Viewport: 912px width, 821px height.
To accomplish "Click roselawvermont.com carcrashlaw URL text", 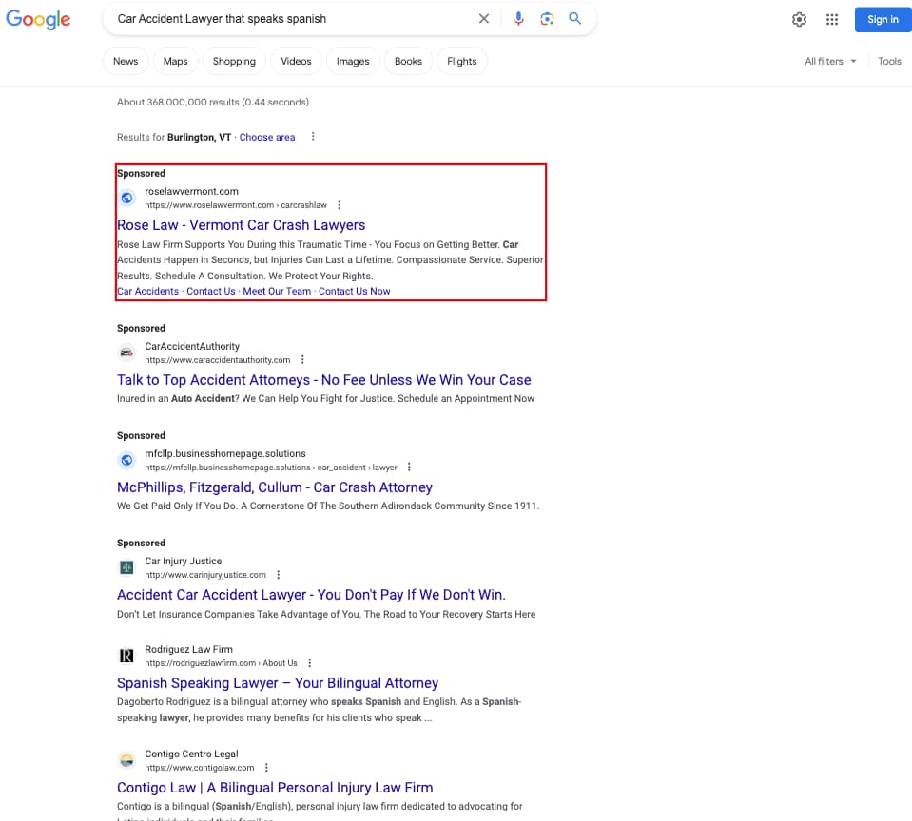I will [236, 205].
